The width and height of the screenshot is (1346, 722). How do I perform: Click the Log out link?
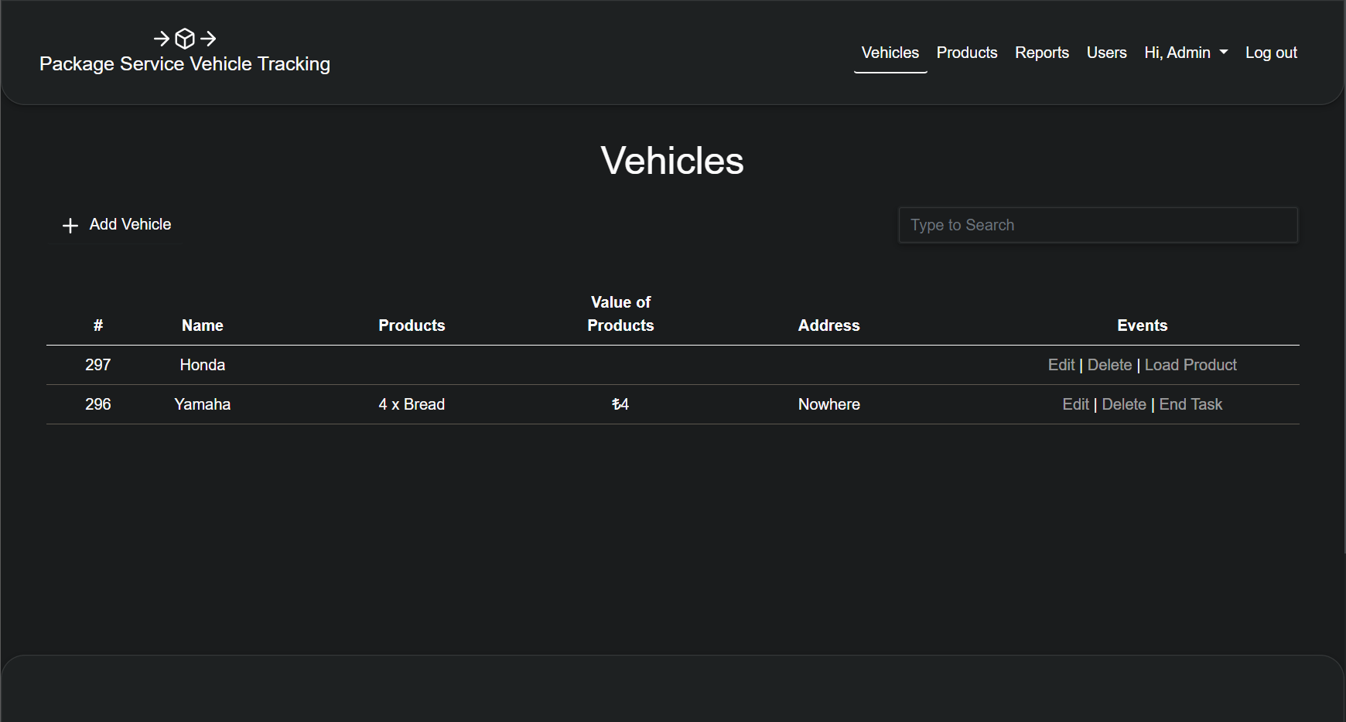(1271, 53)
